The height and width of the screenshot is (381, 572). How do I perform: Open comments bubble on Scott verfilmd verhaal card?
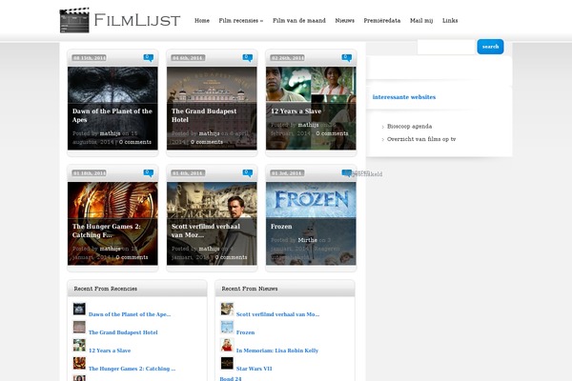(x=247, y=172)
